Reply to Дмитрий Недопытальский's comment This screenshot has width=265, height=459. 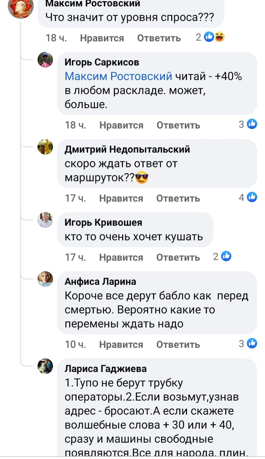tap(178, 198)
